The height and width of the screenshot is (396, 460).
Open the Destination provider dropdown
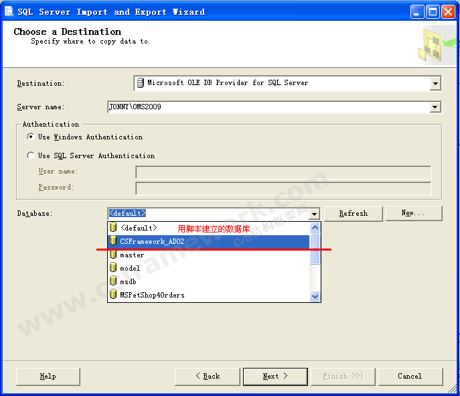(435, 83)
